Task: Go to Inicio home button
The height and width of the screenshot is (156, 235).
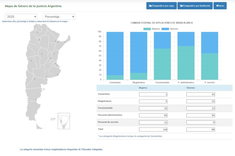Action: 220,6
